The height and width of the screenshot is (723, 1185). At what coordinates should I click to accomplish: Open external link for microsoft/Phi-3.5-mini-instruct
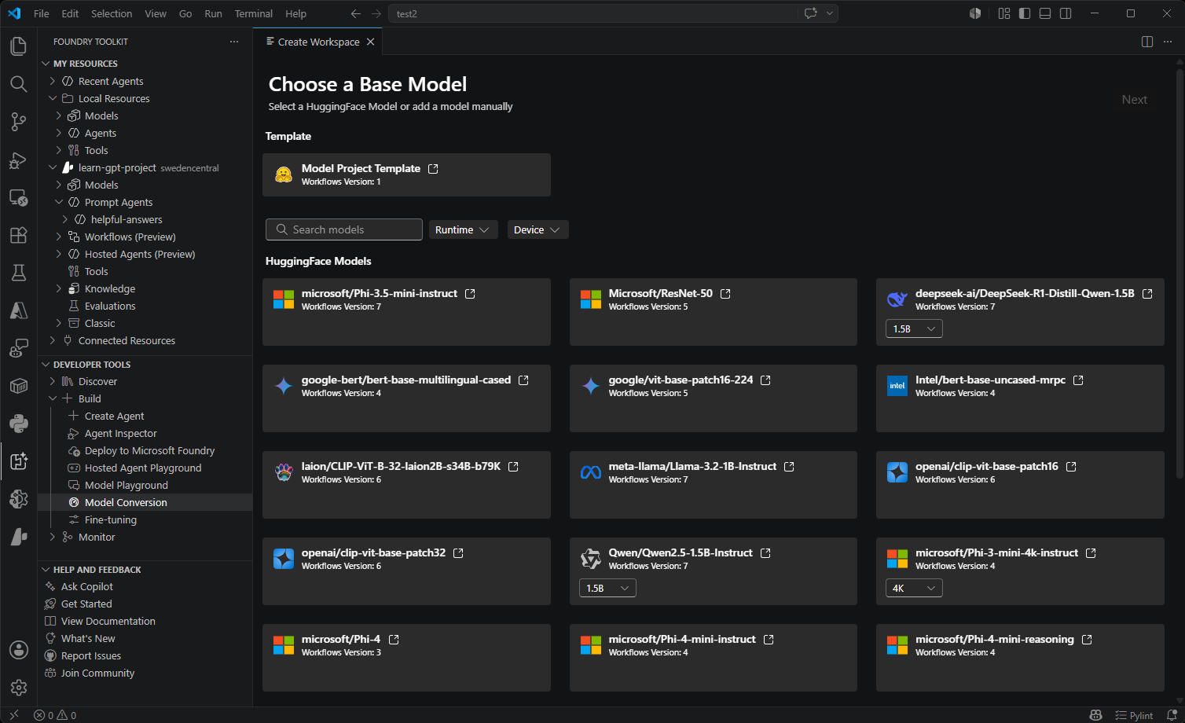(470, 293)
